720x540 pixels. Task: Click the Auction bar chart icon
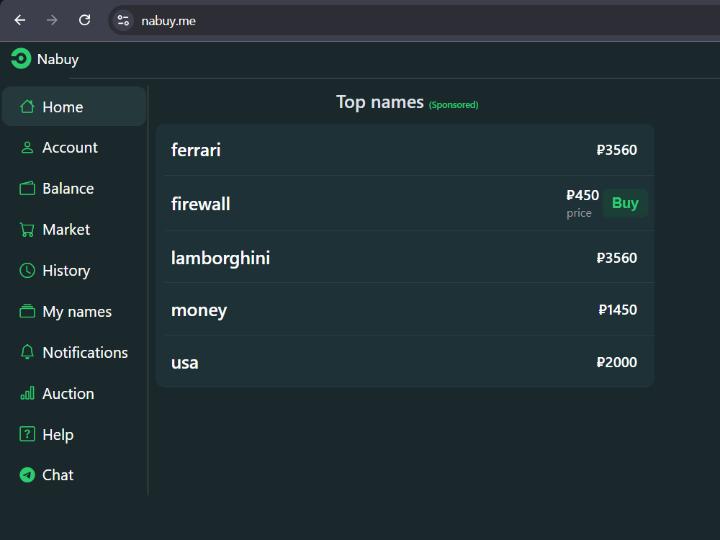tap(27, 394)
